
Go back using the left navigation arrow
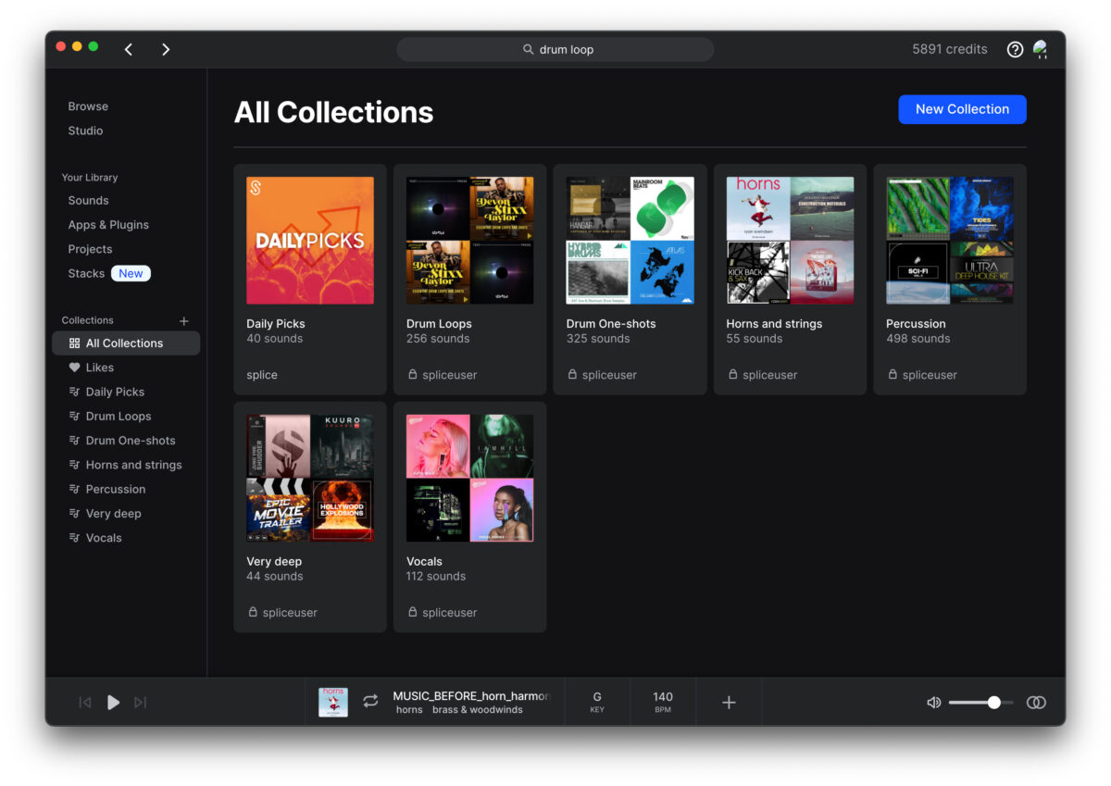pyautogui.click(x=128, y=49)
